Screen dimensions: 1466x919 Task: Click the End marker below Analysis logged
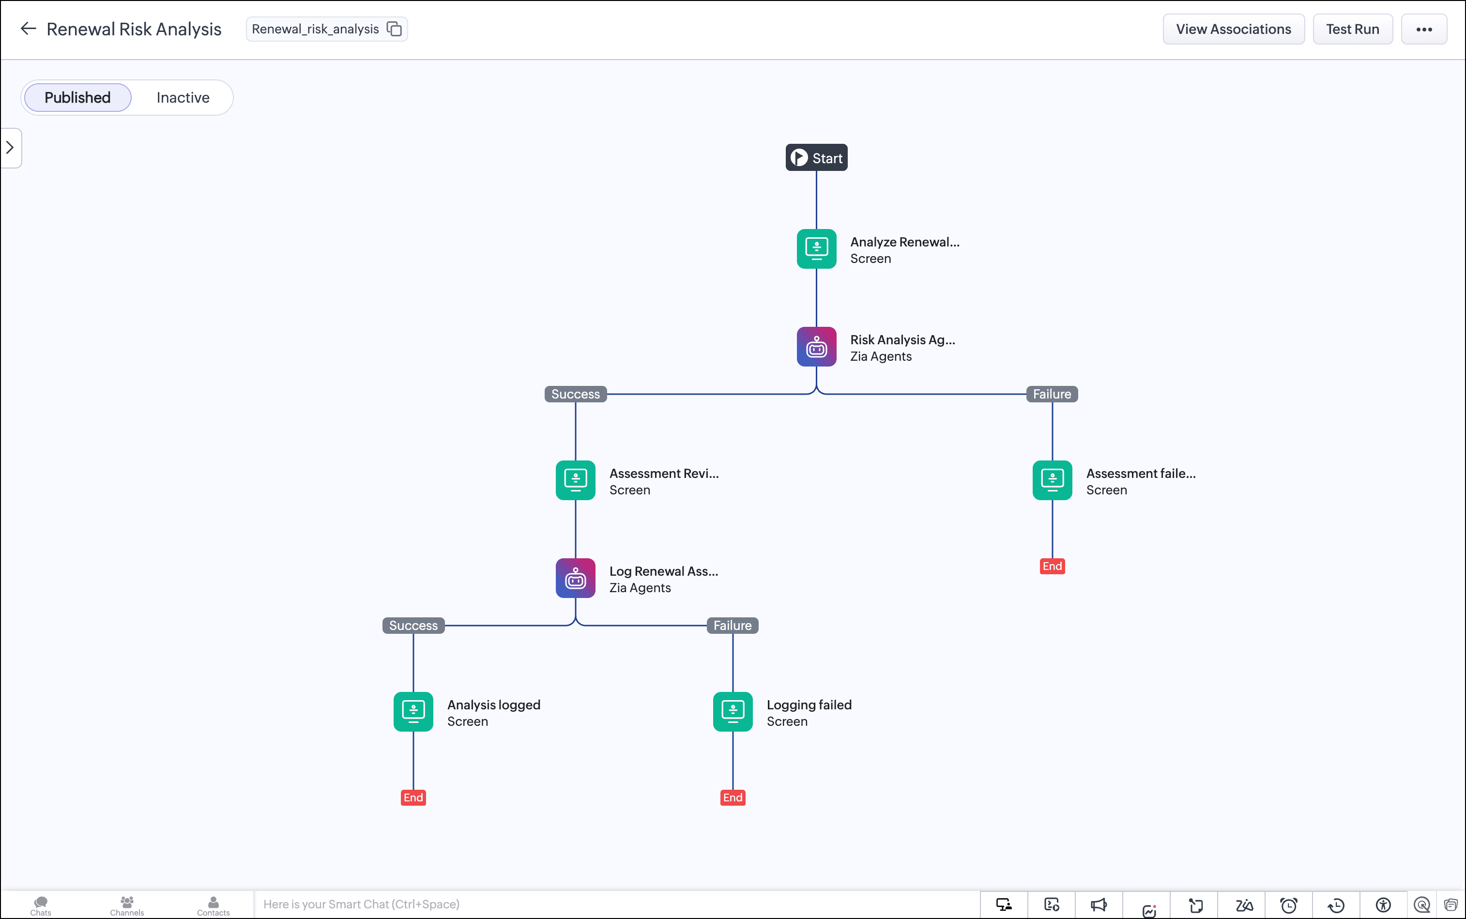click(413, 797)
